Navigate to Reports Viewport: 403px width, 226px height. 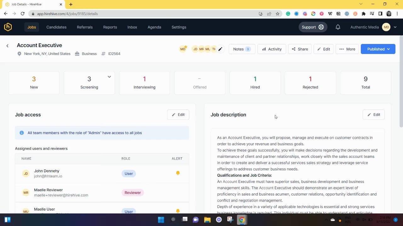point(110,27)
